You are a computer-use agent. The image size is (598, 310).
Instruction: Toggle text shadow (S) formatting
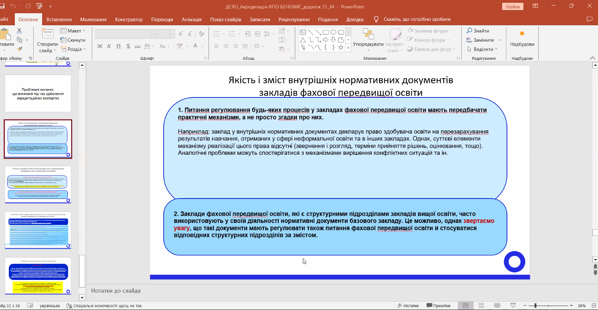[x=128, y=46]
